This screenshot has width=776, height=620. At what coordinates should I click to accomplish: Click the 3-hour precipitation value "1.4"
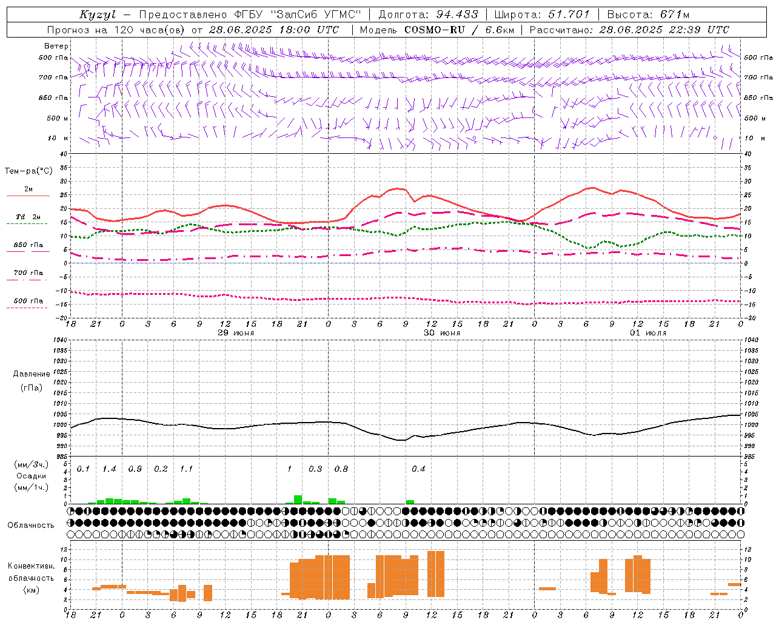point(109,469)
